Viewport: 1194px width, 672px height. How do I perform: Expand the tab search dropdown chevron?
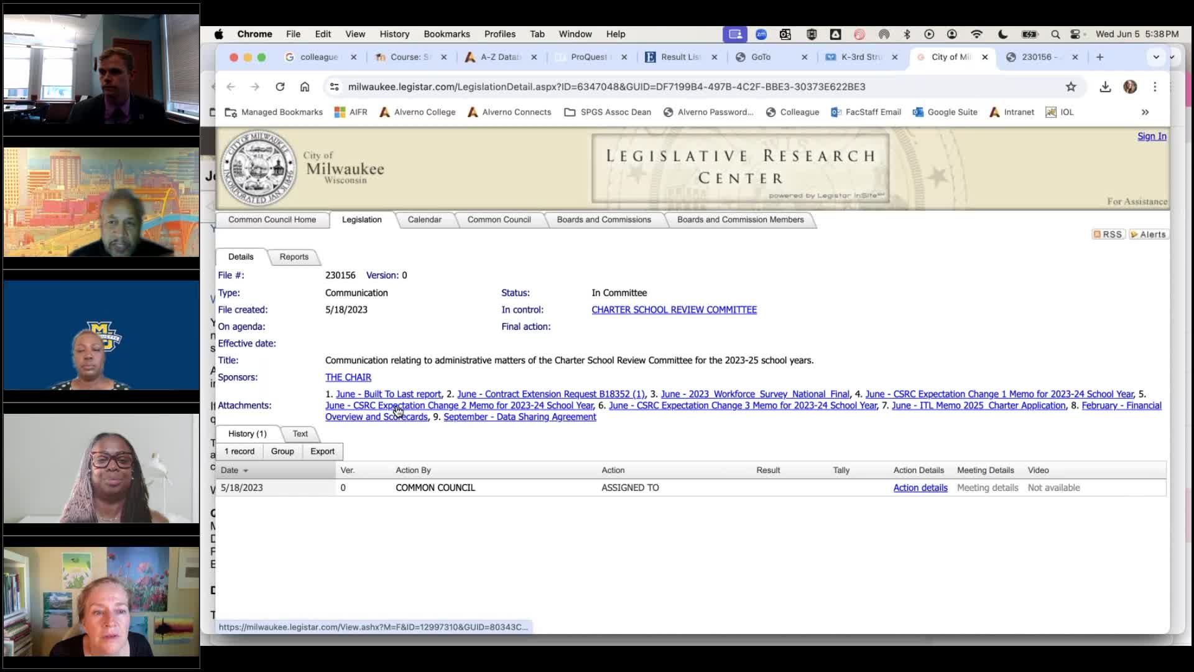click(1156, 57)
